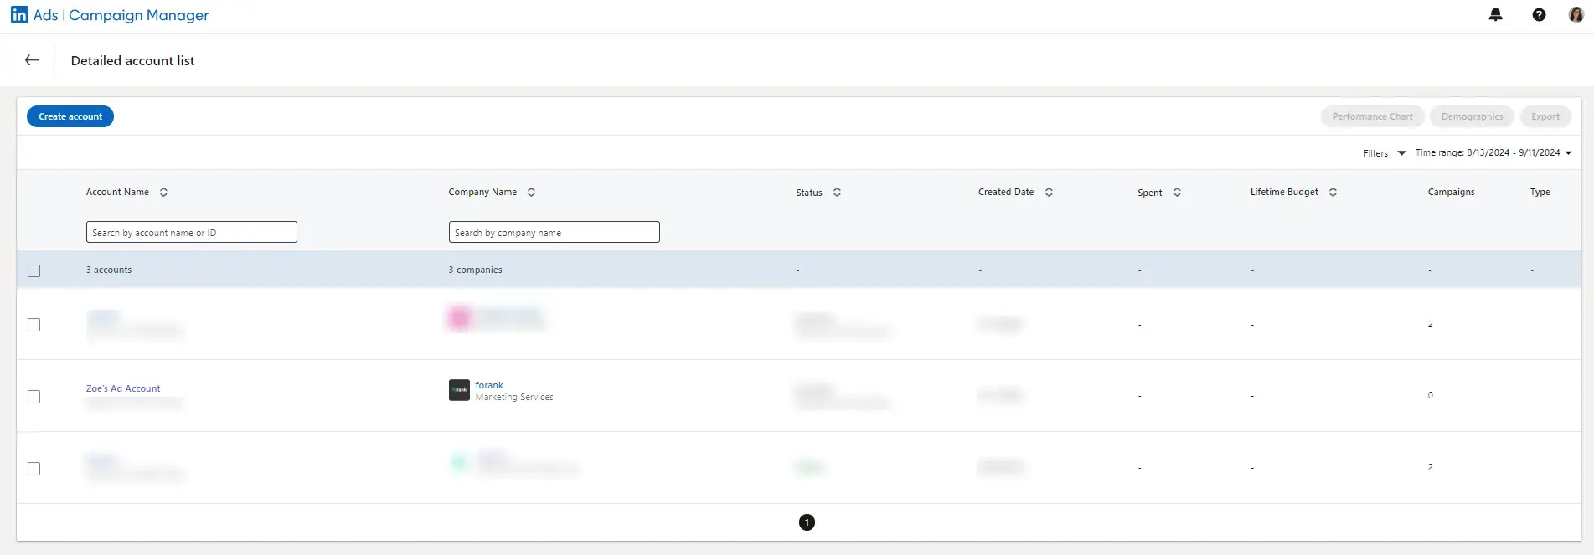
Task: Tick the checkbox for the first blurred account row
Action: click(x=34, y=325)
